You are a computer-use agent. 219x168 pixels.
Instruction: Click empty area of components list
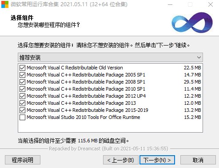click(x=110, y=126)
